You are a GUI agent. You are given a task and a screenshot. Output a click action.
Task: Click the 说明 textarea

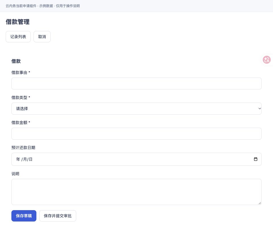136,192
